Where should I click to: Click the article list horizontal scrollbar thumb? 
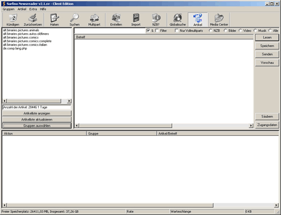coord(125,126)
